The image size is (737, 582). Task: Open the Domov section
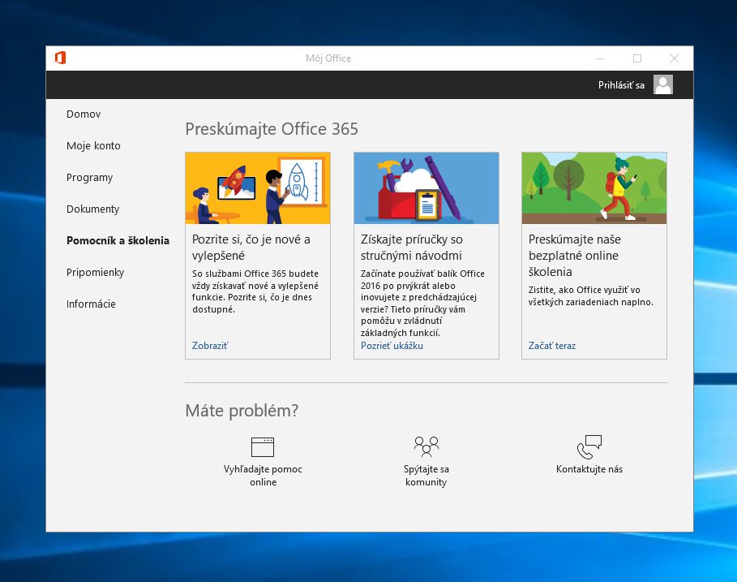coord(84,114)
